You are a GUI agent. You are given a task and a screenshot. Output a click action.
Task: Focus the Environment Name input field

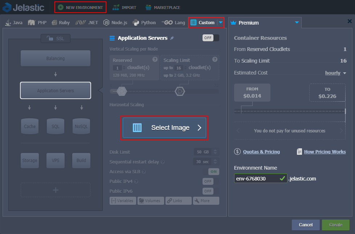pos(261,179)
